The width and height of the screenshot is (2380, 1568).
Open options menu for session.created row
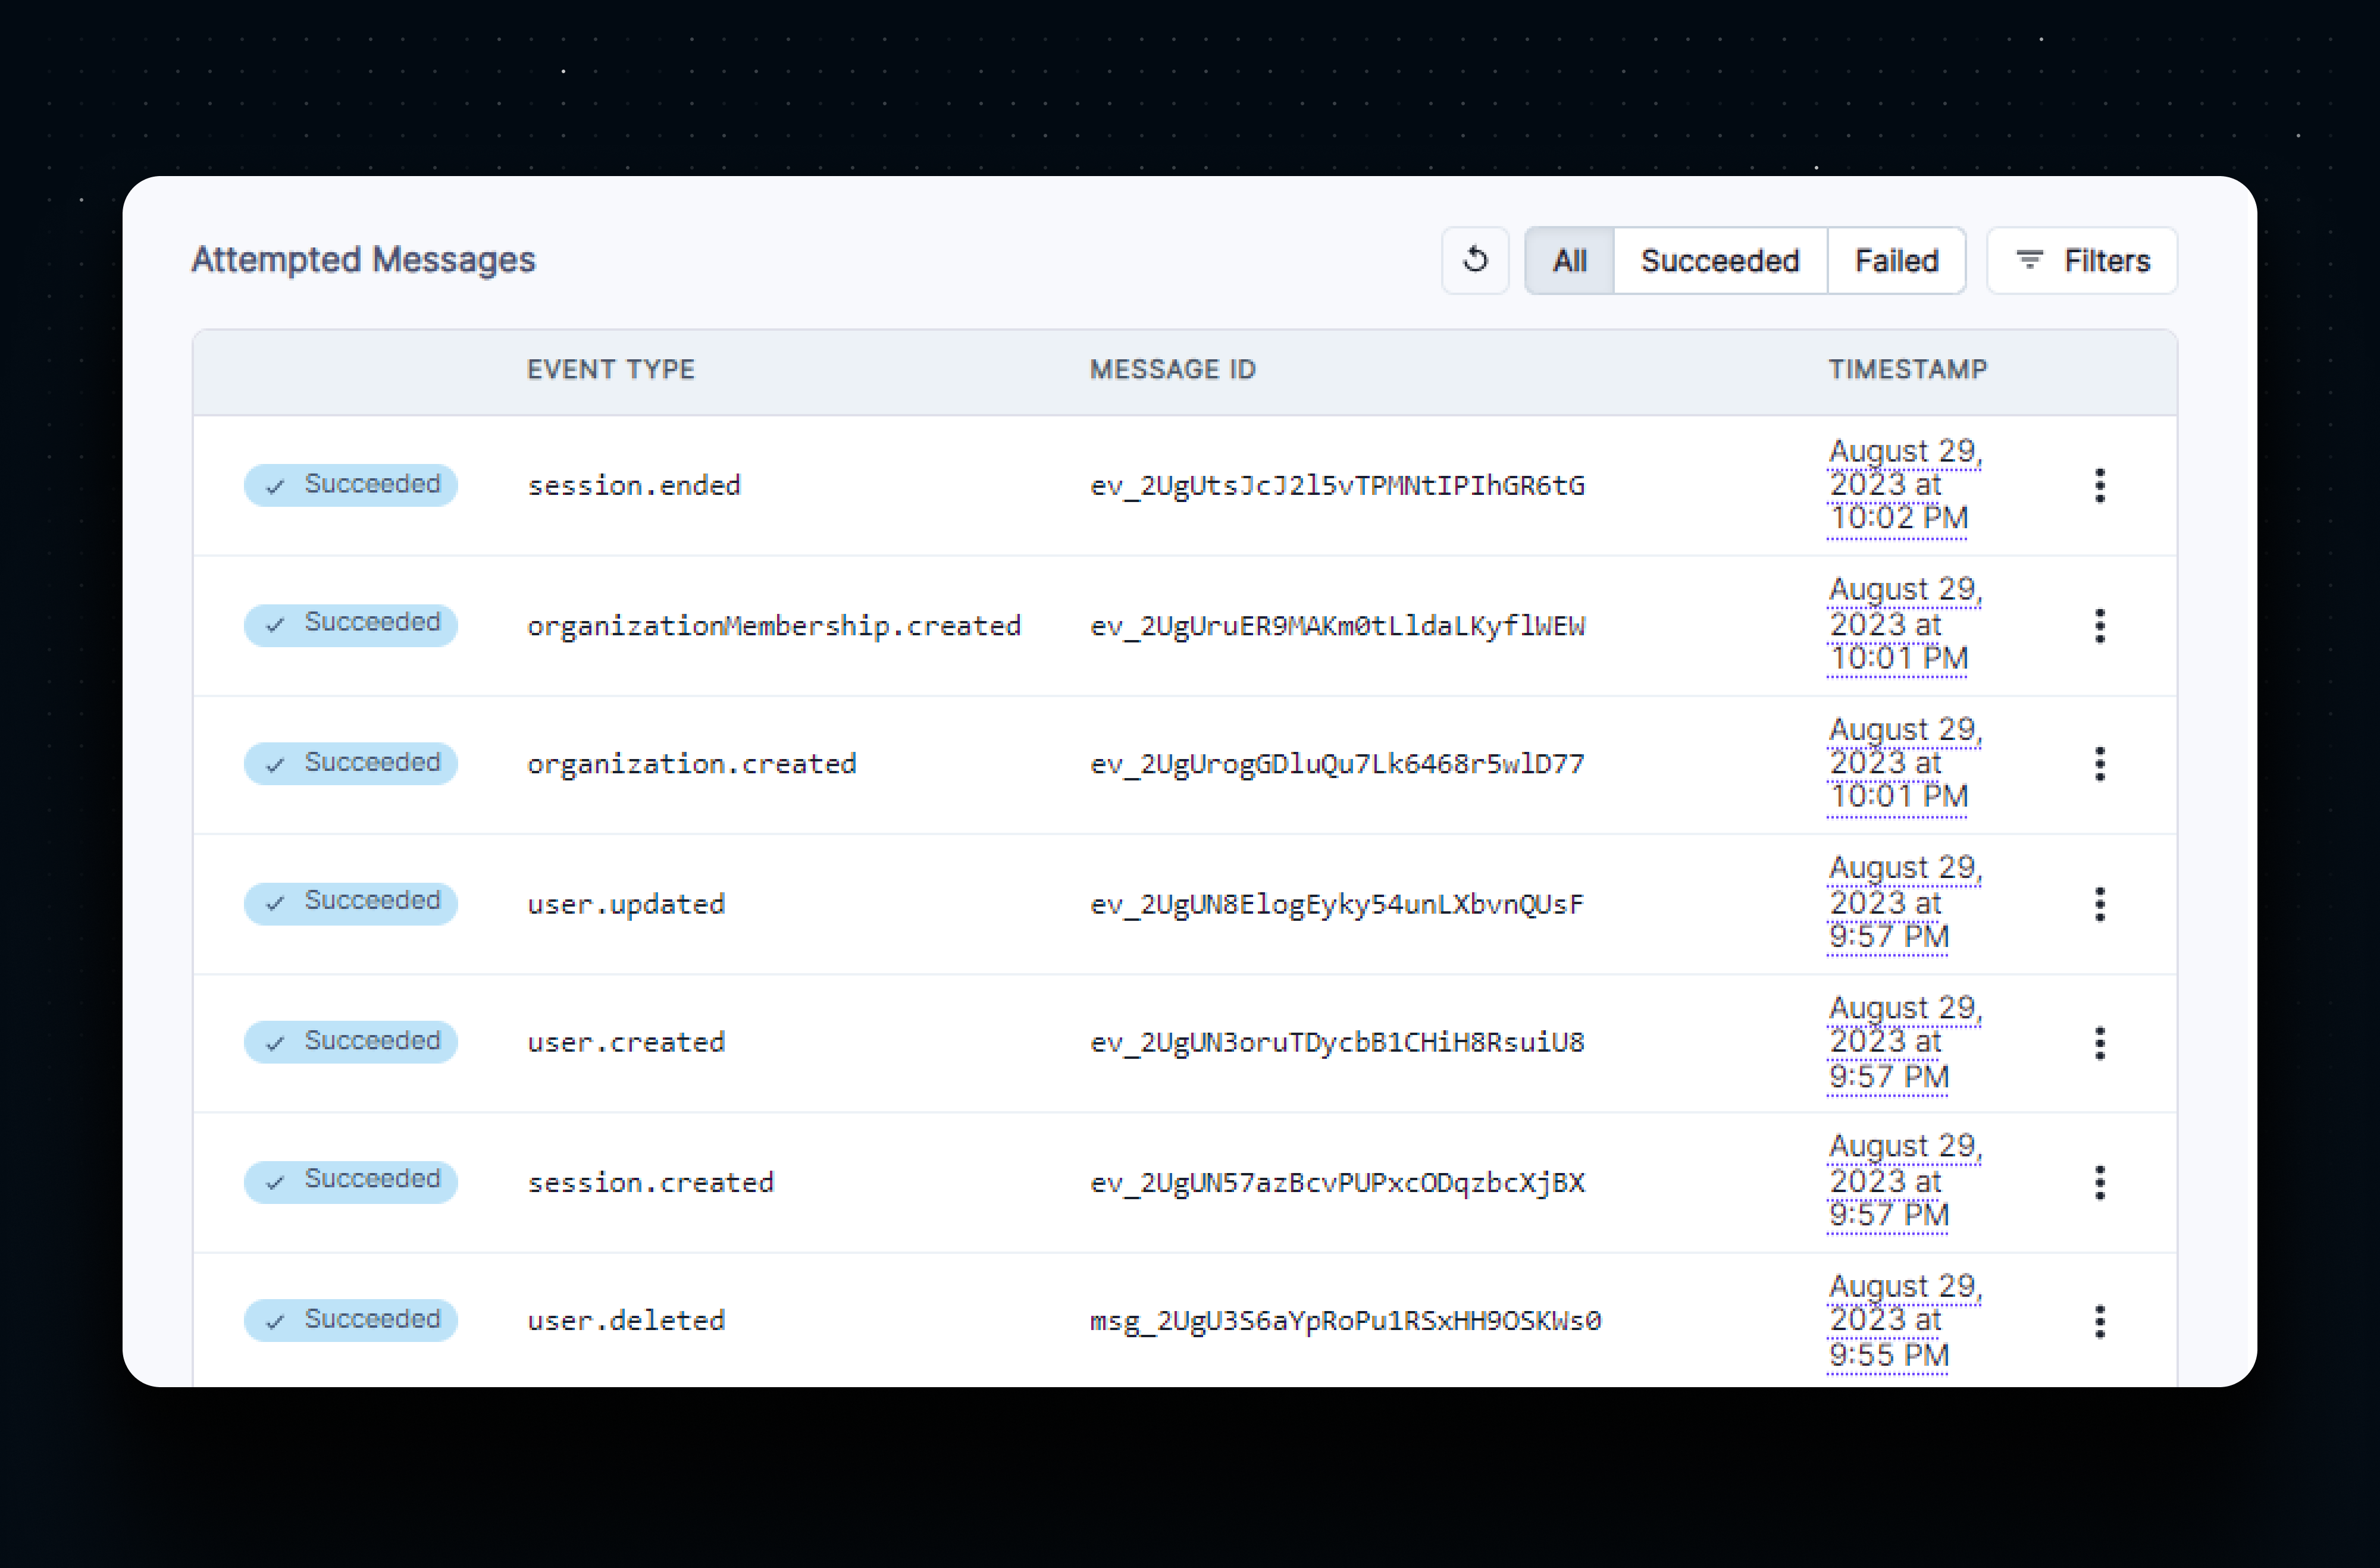(2100, 1182)
